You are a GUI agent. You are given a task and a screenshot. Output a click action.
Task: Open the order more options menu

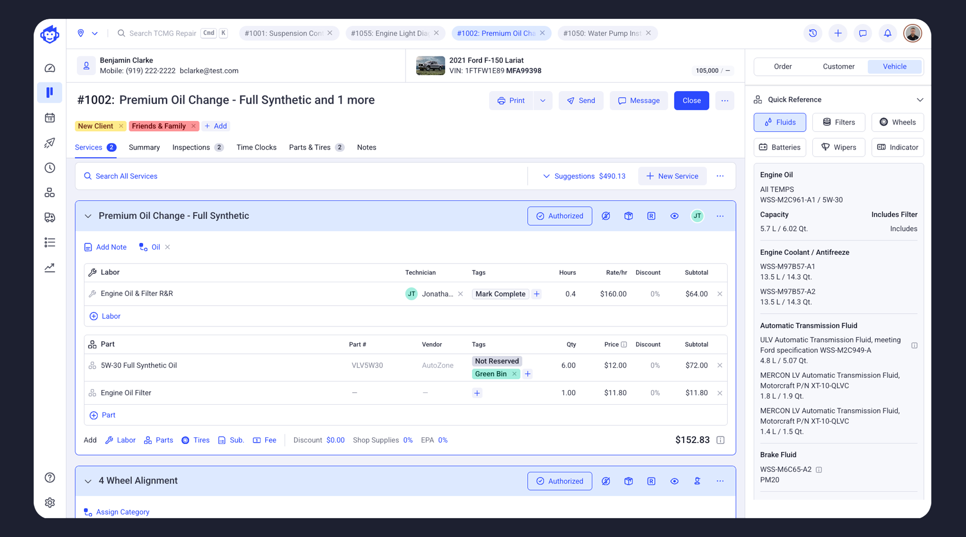[x=725, y=101]
